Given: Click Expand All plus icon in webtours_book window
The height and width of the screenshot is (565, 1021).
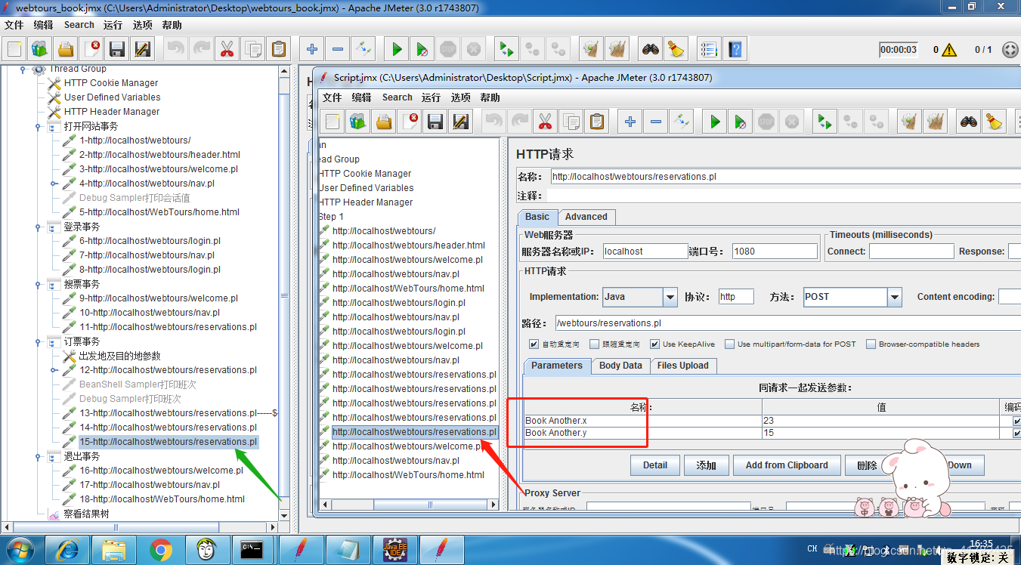Looking at the screenshot, I should tap(312, 49).
